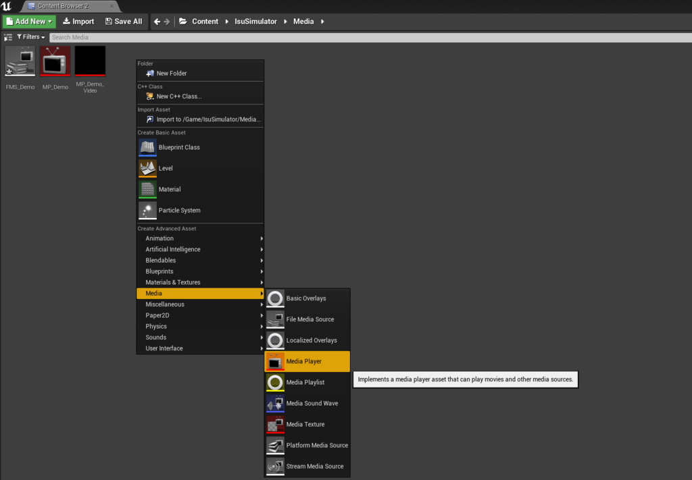
Task: Toggle the sources panel view icon
Action: (x=8, y=37)
